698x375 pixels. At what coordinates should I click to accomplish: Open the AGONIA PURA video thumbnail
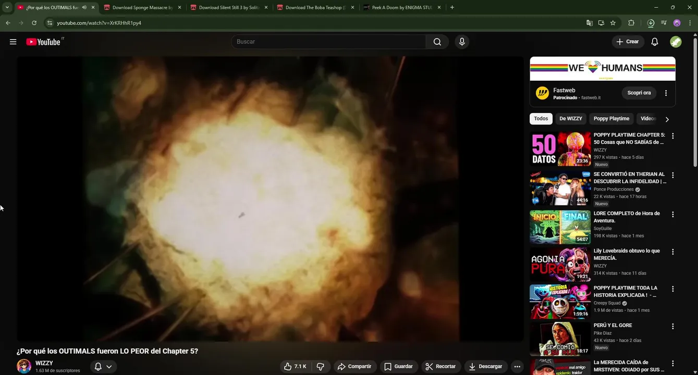560,265
